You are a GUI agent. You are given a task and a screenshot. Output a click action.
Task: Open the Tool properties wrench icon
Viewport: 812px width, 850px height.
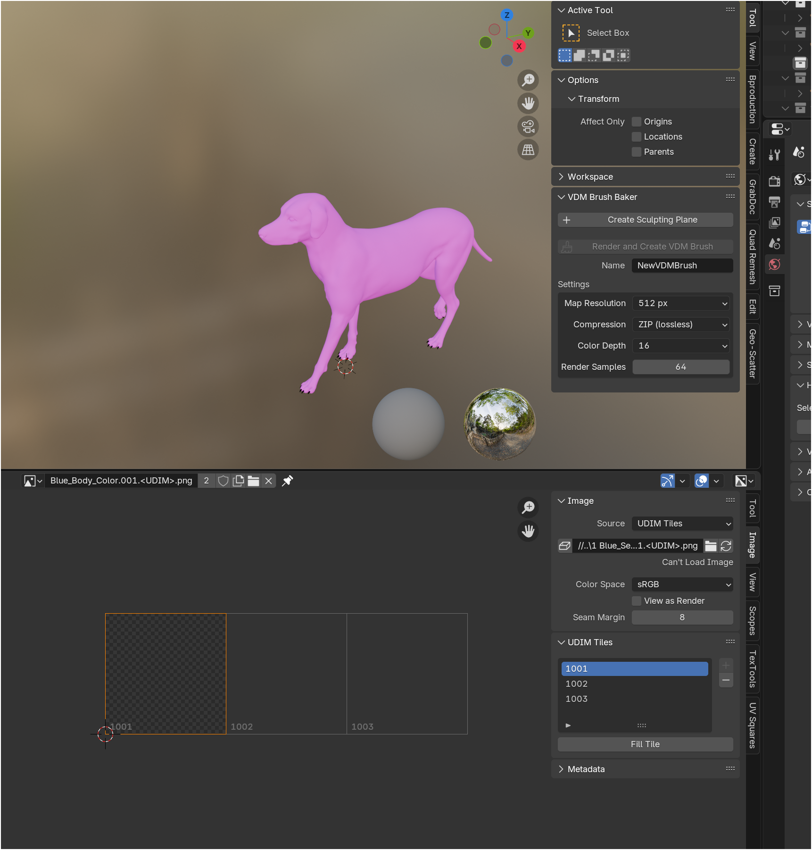pyautogui.click(x=774, y=154)
